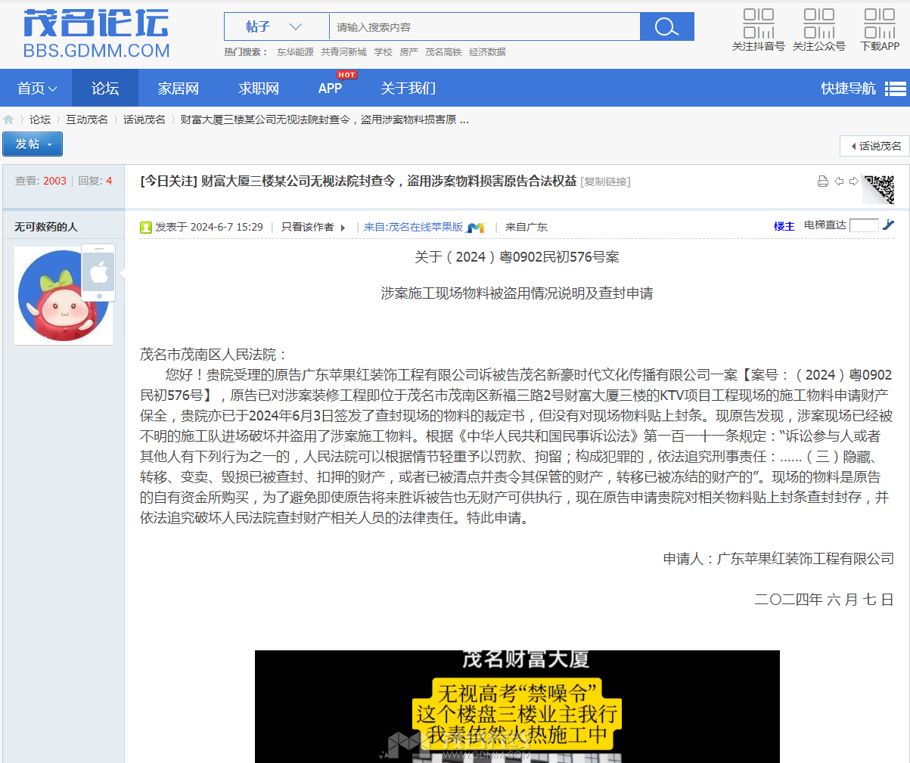Click 来自:茂名在线苹果版 link
This screenshot has height=763, width=910.
[413, 227]
